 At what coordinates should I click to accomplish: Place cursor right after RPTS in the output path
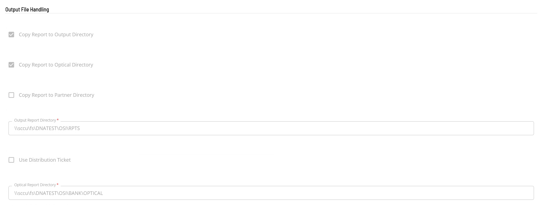(80, 128)
